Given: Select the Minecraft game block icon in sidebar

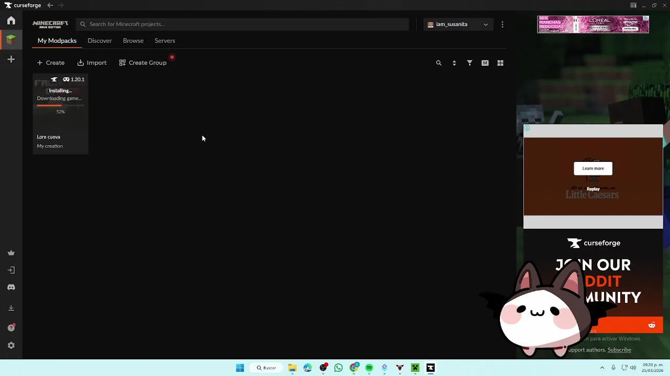Looking at the screenshot, I should (x=11, y=40).
